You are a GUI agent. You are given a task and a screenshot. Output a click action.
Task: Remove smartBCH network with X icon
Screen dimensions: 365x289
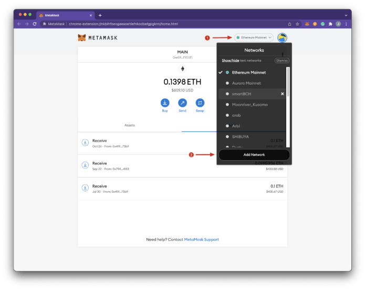point(283,94)
